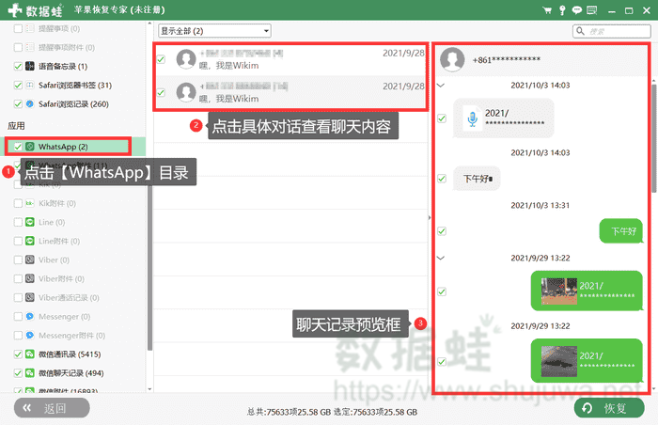
Task: Open the 显示全部 (2) filter dropdown
Action: tap(214, 31)
